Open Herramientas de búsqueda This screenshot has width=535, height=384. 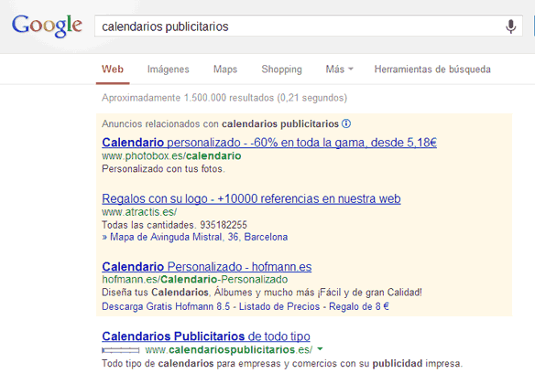click(x=432, y=69)
